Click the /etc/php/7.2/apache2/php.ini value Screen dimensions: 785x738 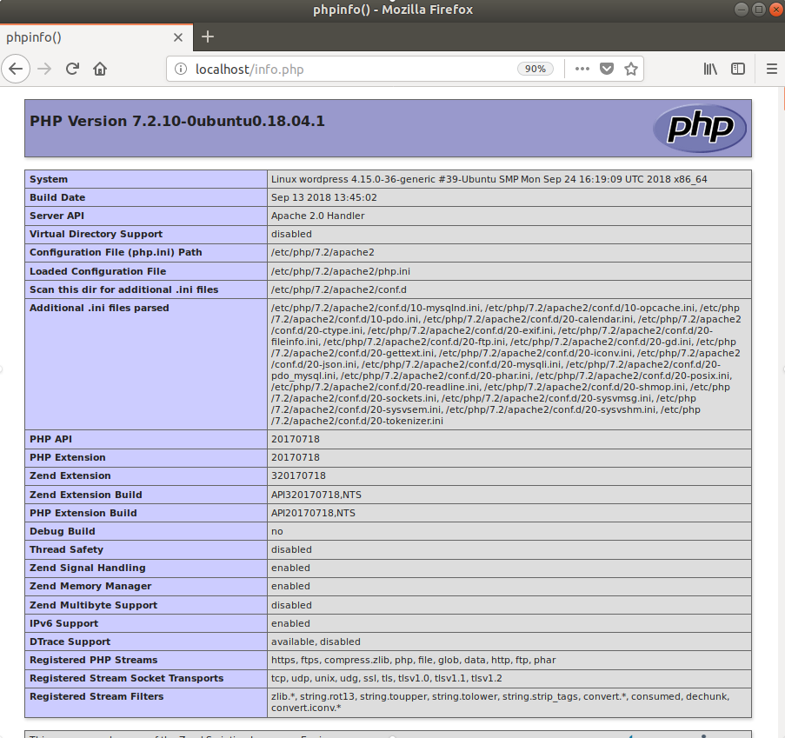[341, 271]
